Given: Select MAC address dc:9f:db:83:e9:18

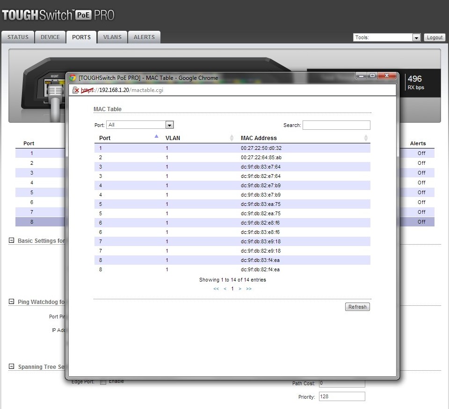Looking at the screenshot, I should click(x=261, y=241).
